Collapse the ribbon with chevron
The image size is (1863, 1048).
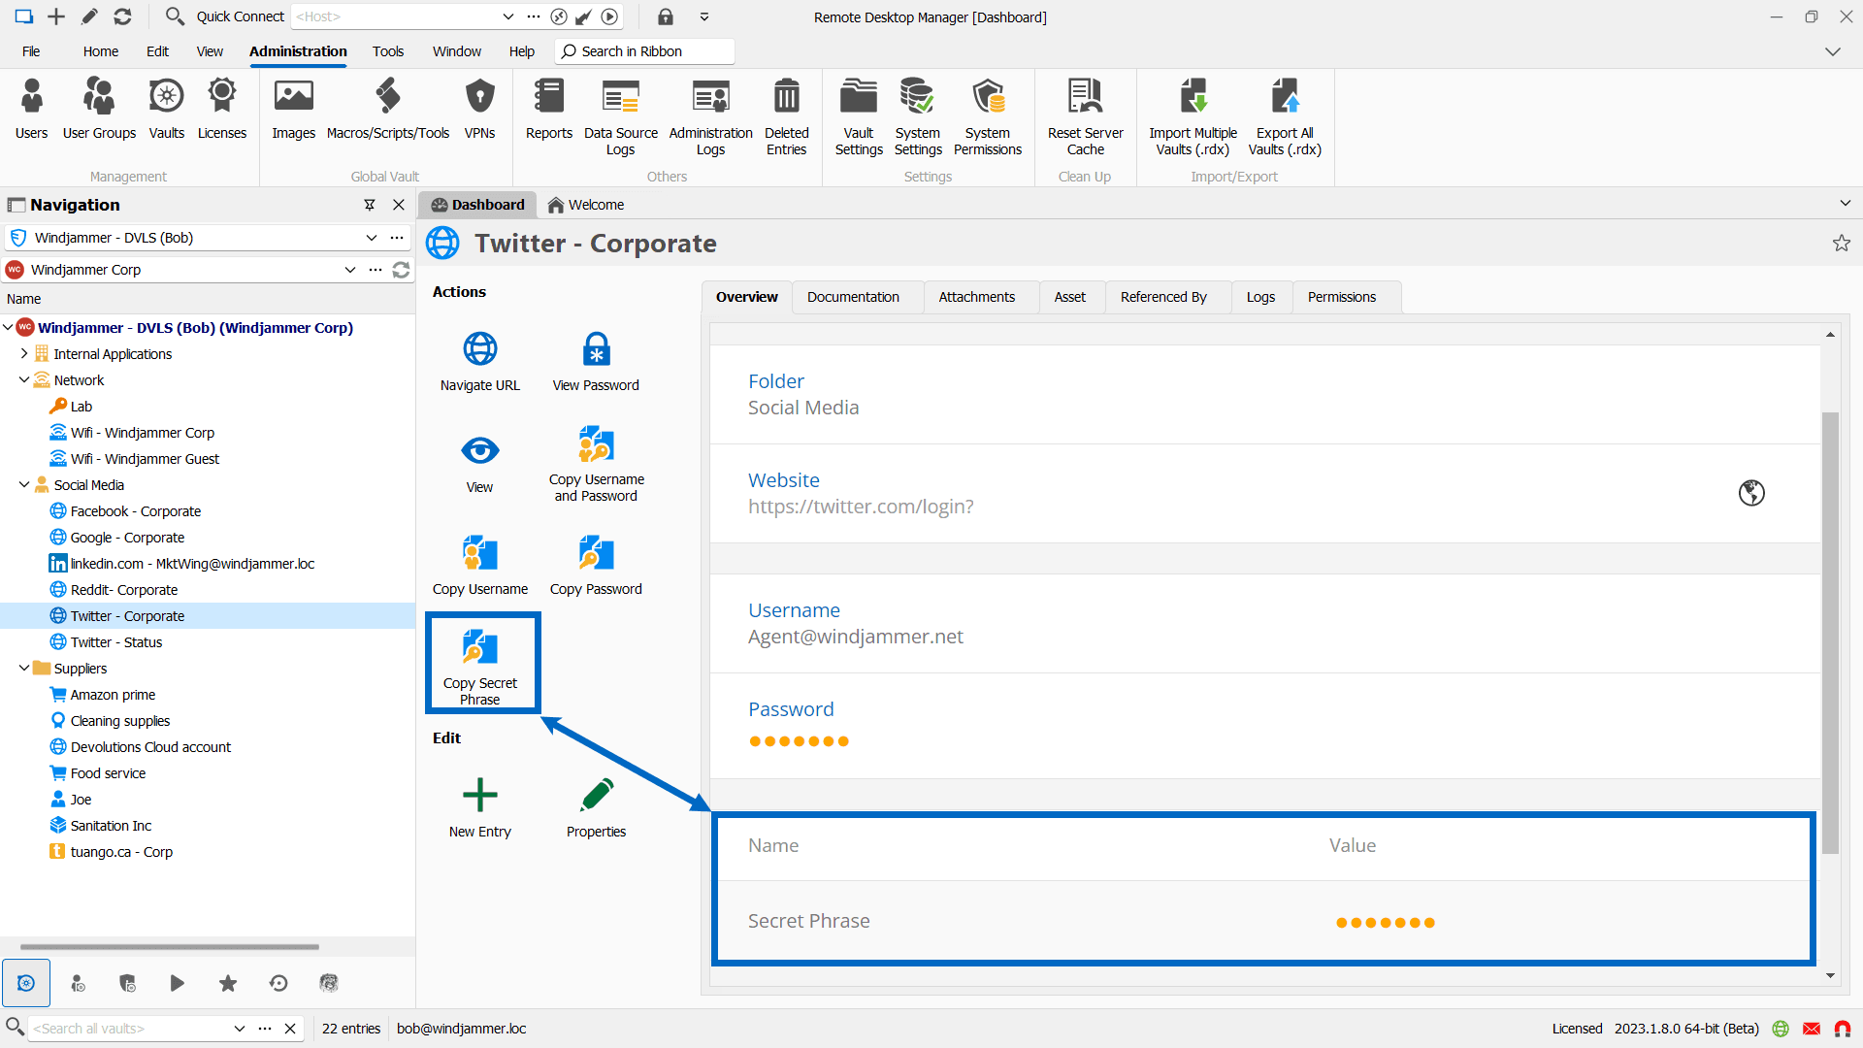click(x=1833, y=51)
